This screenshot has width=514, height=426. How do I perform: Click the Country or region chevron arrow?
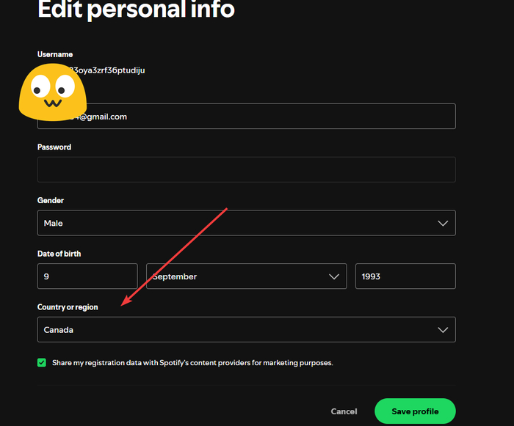(443, 330)
